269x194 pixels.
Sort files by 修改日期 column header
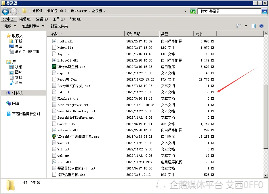(x=133, y=34)
